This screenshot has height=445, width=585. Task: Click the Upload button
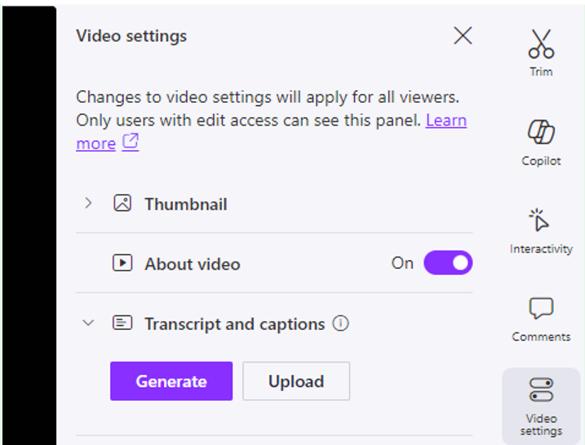(296, 381)
